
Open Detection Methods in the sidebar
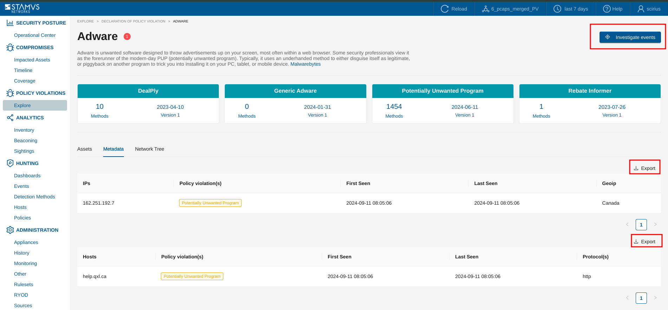34,197
